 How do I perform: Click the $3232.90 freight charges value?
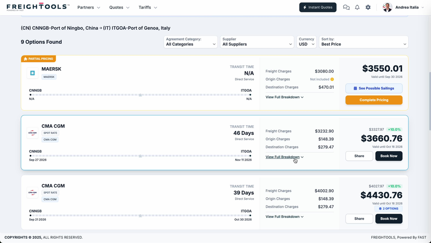coord(324,131)
